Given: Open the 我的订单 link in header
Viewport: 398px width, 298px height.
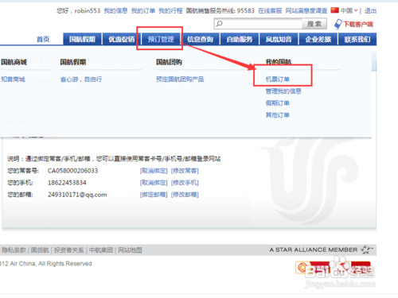Looking at the screenshot, I should coord(143,10).
